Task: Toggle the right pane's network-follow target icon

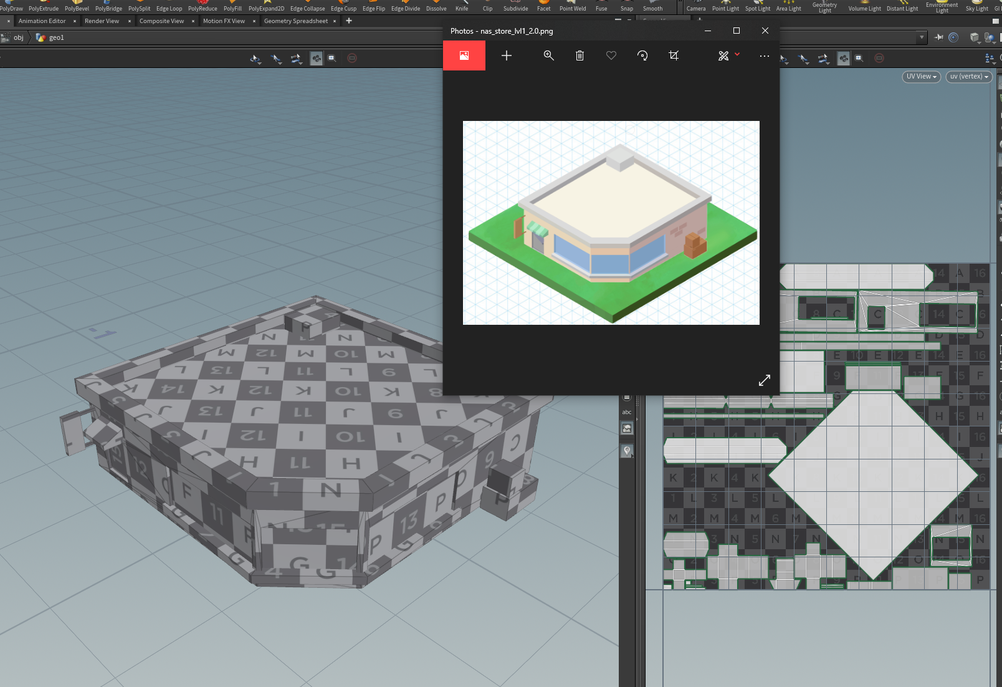Action: coord(953,37)
